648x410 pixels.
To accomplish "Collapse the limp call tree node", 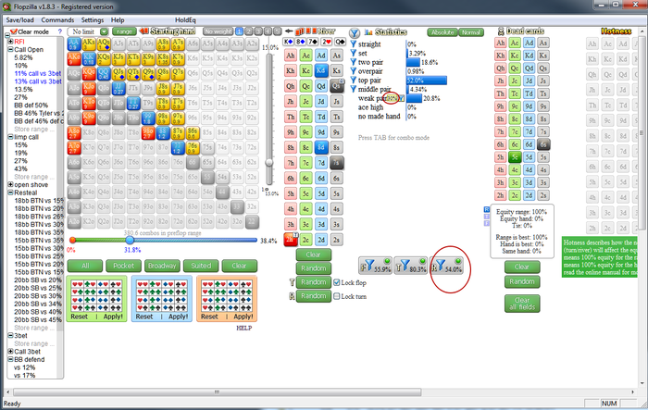I will pos(11,137).
